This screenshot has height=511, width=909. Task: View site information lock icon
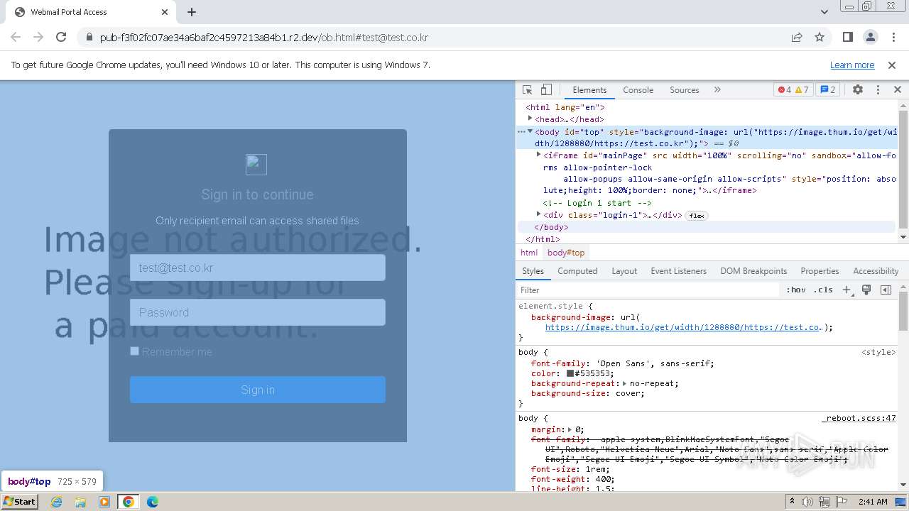click(x=88, y=38)
